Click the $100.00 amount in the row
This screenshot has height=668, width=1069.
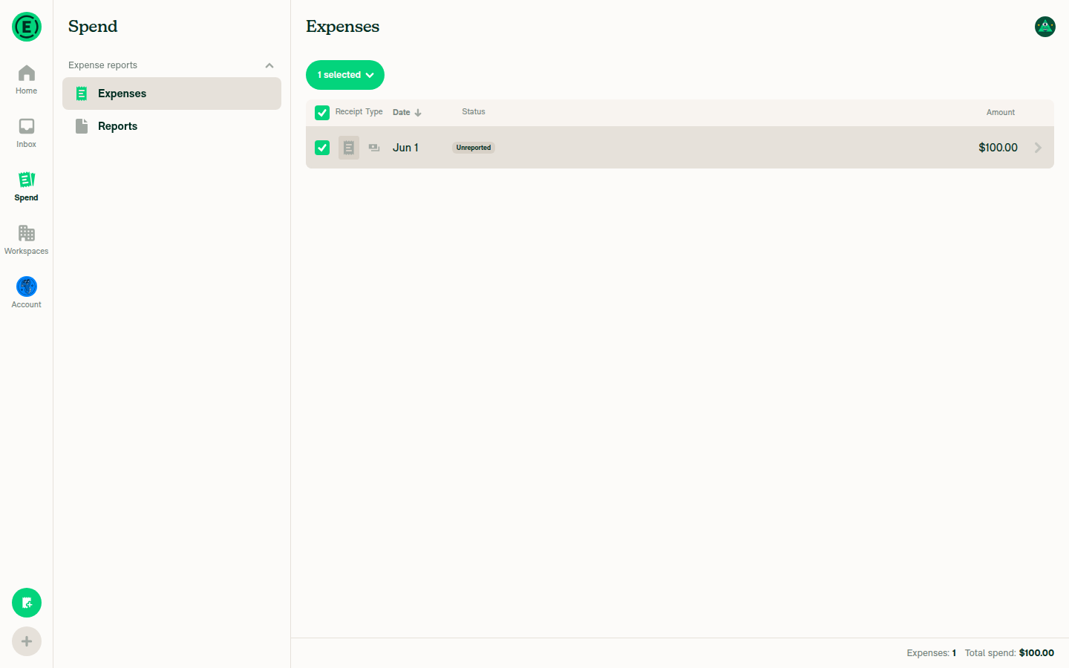pos(998,148)
